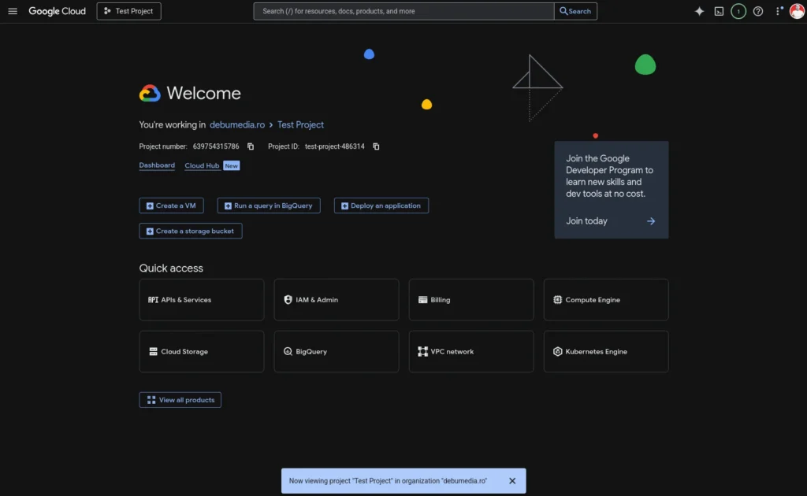Copy the Project ID using its copy icon

376,146
